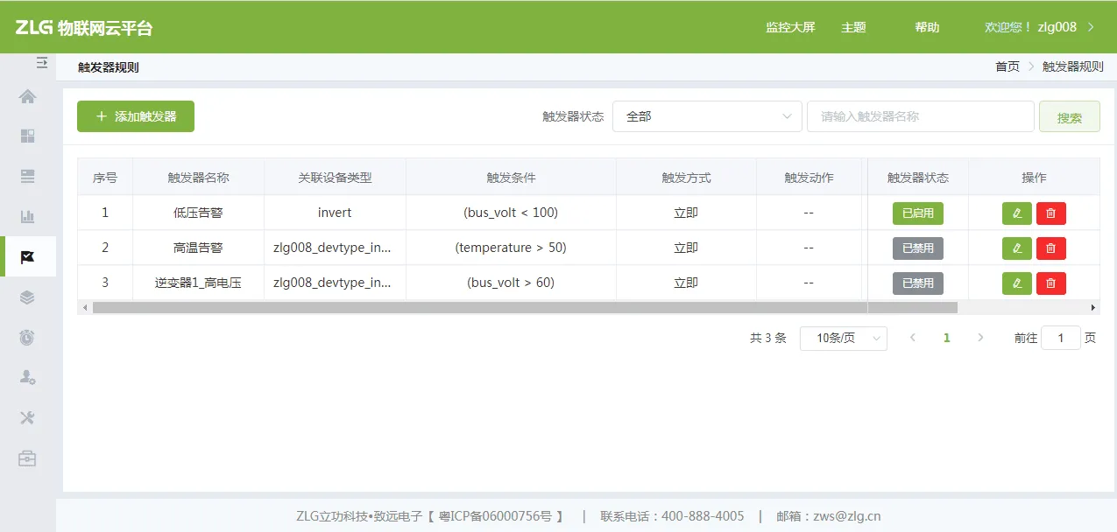Open the 触发器状态 dropdown showing 全部
The height and width of the screenshot is (532, 1117).
point(707,116)
